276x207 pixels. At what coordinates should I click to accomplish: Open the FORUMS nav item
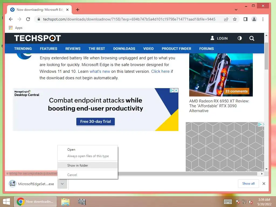tap(206, 49)
